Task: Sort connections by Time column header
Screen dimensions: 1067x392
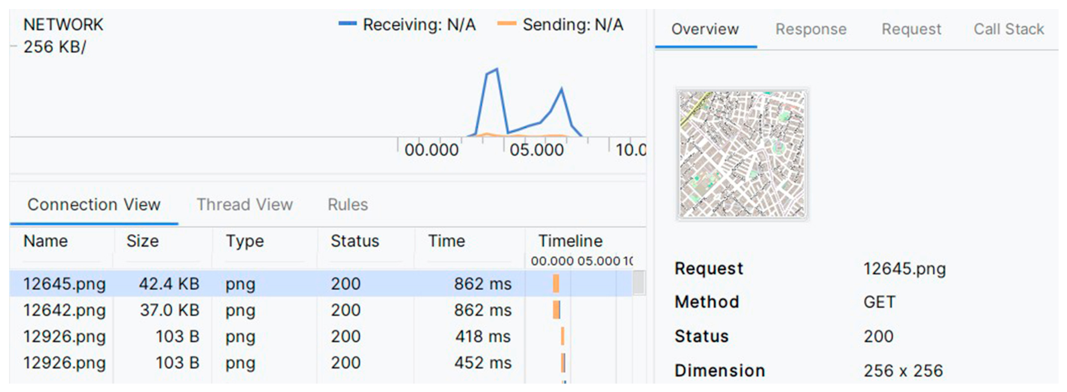Action: tap(446, 241)
